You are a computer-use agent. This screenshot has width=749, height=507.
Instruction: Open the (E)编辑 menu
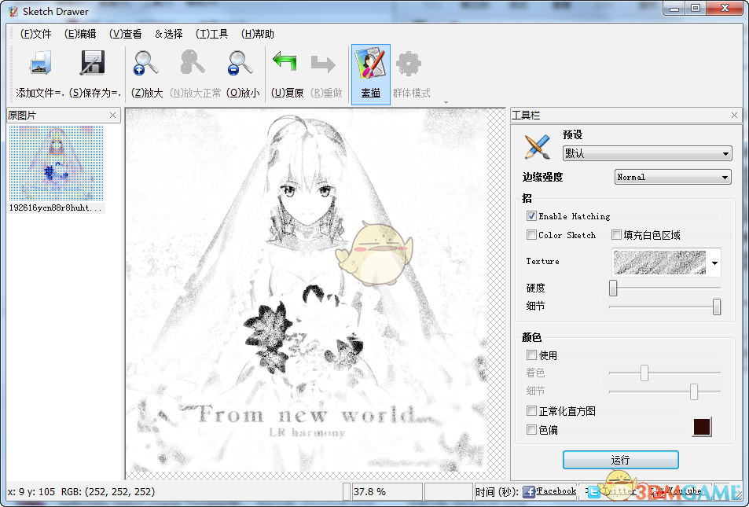[x=80, y=34]
